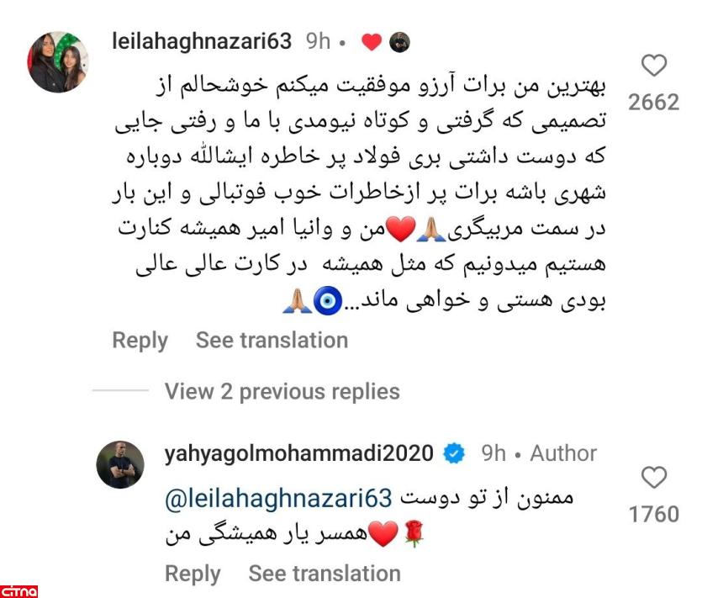Like leilahaghnazari63's comment with heart icon
The width and height of the screenshot is (702, 598).
click(x=654, y=66)
